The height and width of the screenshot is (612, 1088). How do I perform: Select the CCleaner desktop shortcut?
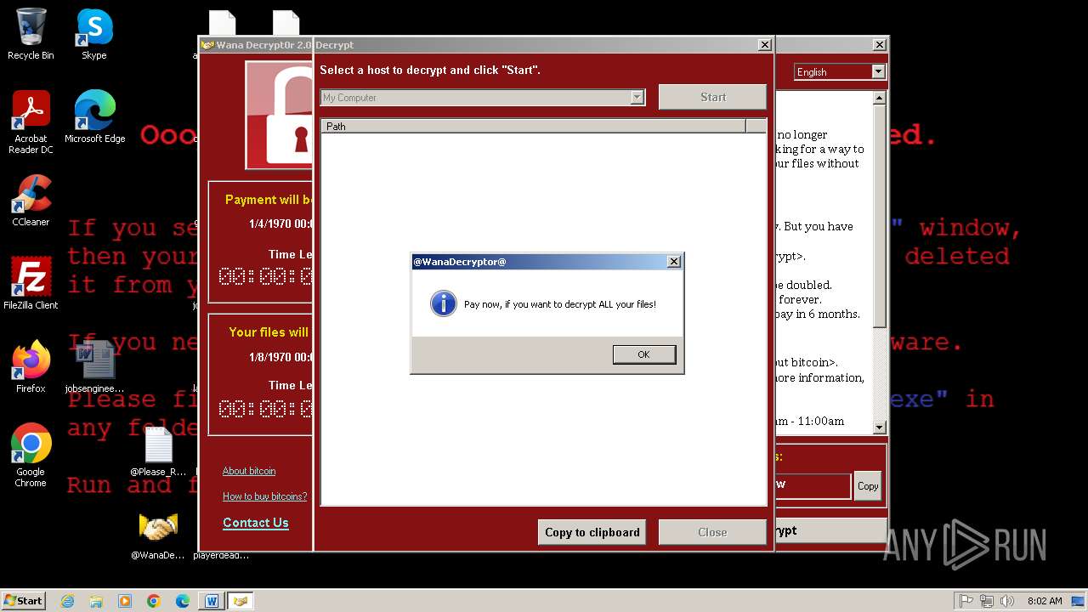31,201
